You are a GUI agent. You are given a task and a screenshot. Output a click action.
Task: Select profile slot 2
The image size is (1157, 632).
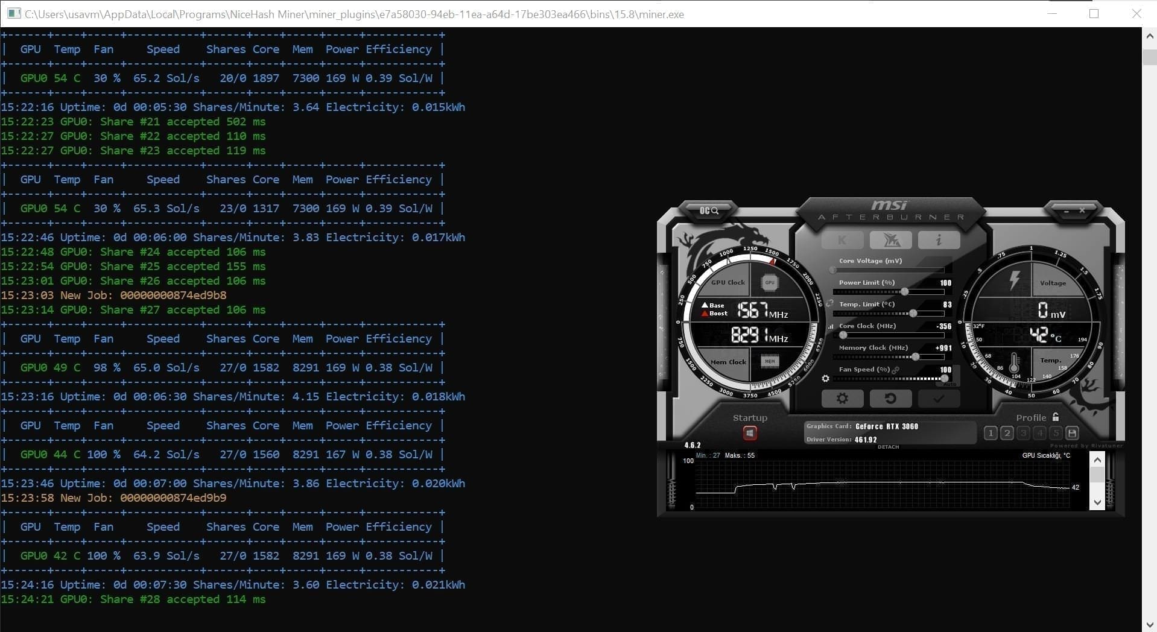click(1007, 433)
